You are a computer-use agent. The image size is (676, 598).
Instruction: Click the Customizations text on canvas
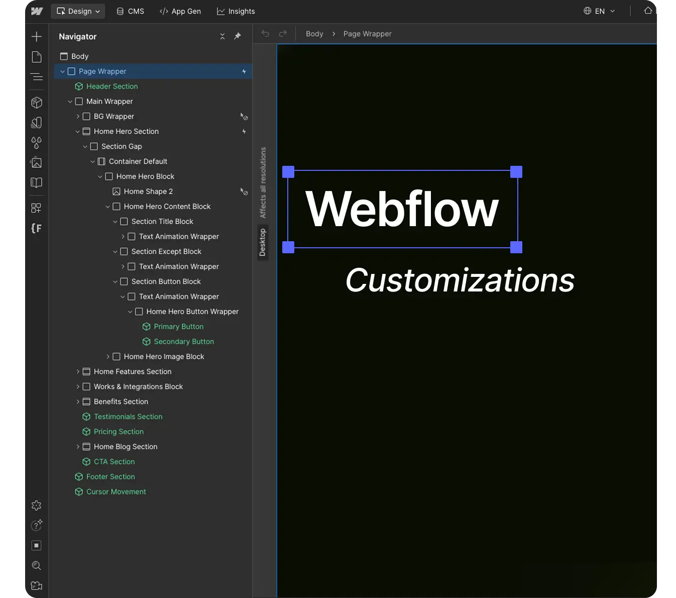point(460,280)
